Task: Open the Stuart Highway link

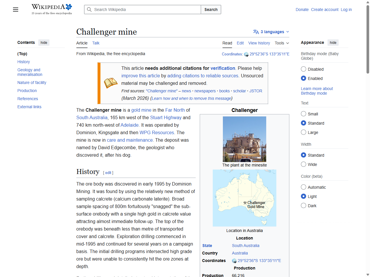Action: [166, 117]
